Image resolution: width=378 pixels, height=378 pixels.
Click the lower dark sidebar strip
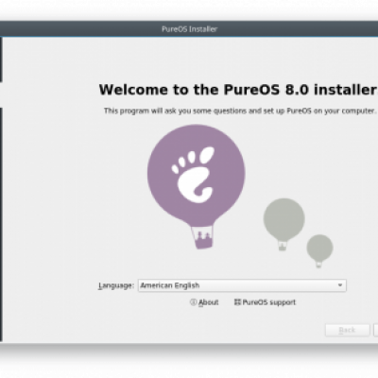pyautogui.click(x=1, y=224)
